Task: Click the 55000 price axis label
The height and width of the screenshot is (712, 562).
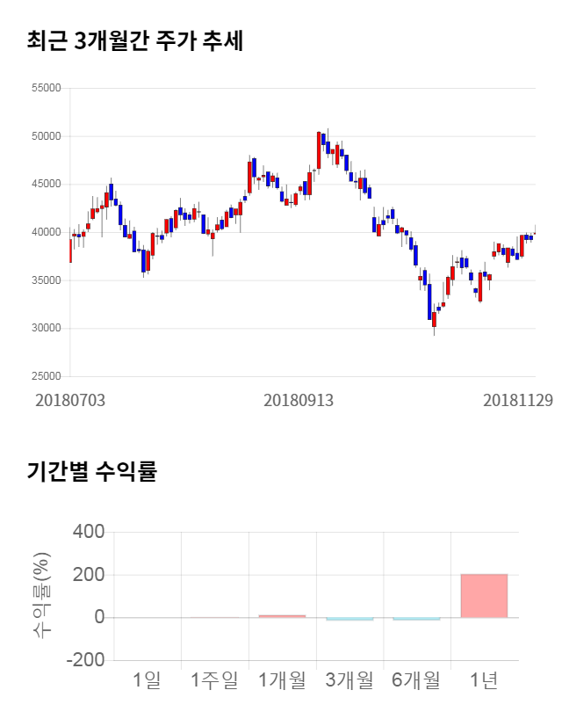Action: point(45,88)
